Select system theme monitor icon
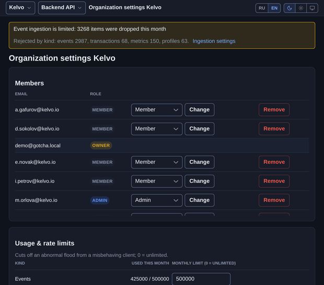Screen dimensions: 324x285 tap(312, 8)
